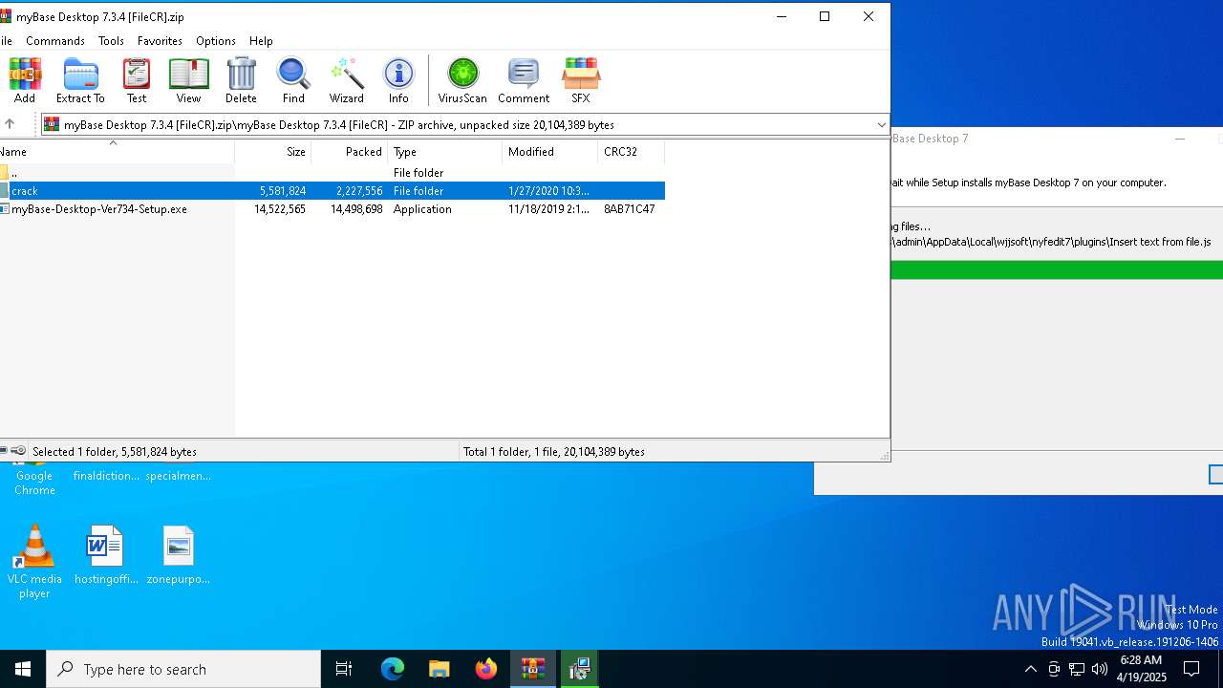Expand the archive path dropdown
Viewport: 1223px width, 688px height.
click(881, 124)
